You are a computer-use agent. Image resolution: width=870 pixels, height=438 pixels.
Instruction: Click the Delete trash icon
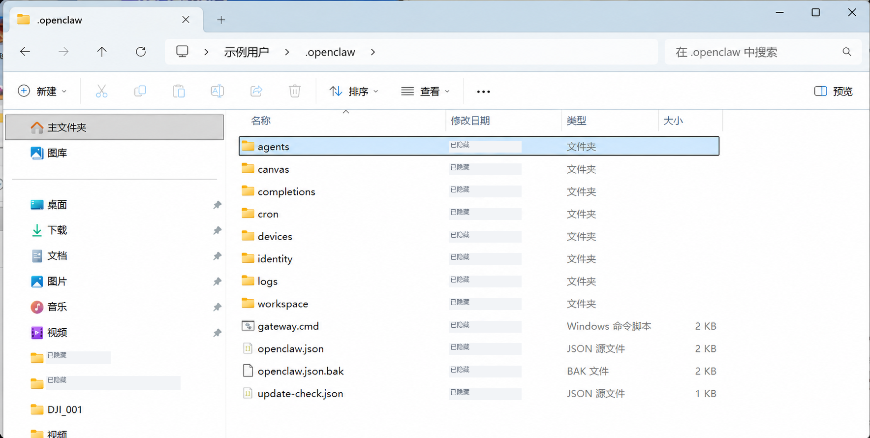tap(294, 91)
